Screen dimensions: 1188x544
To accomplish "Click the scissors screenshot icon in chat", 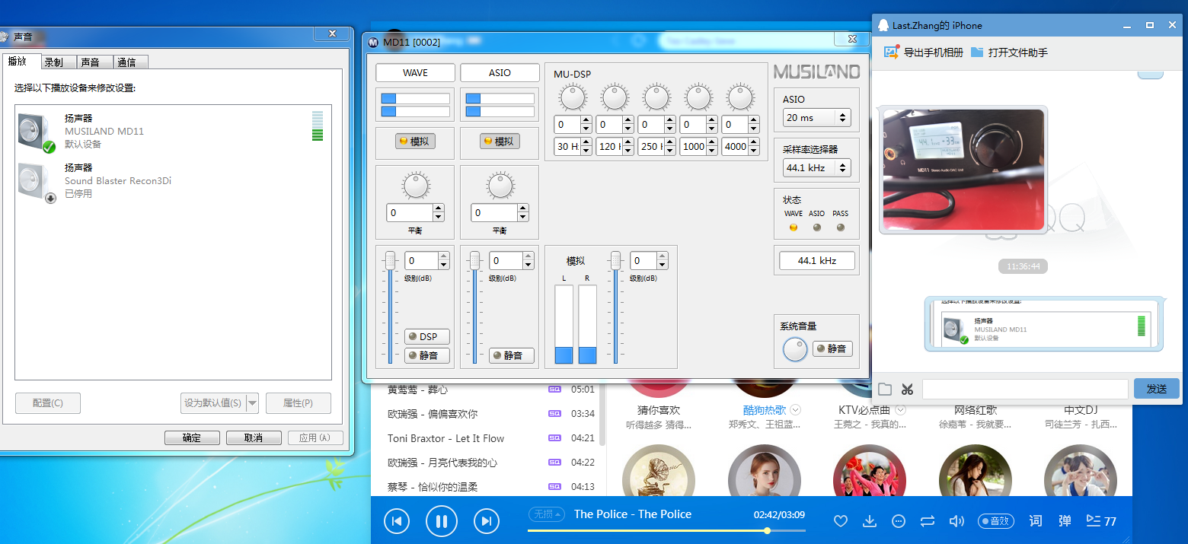I will 906,390.
